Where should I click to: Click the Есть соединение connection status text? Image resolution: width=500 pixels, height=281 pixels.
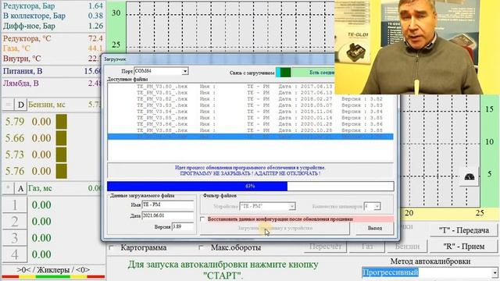point(322,73)
